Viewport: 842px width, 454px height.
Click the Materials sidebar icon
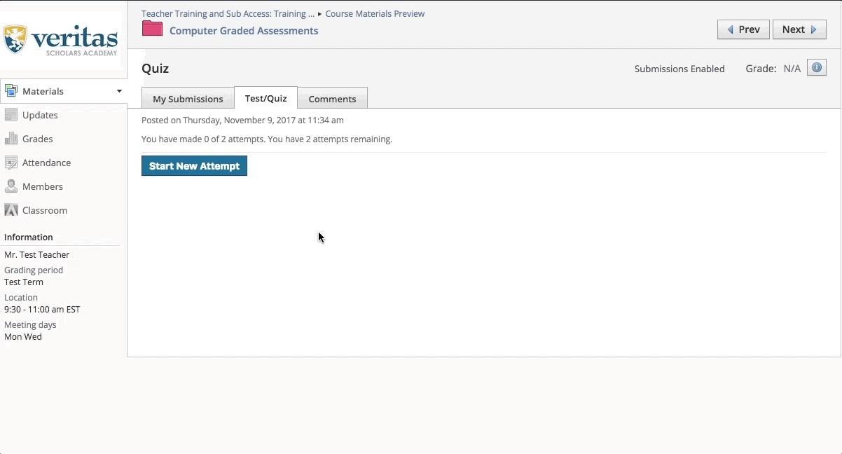(11, 91)
